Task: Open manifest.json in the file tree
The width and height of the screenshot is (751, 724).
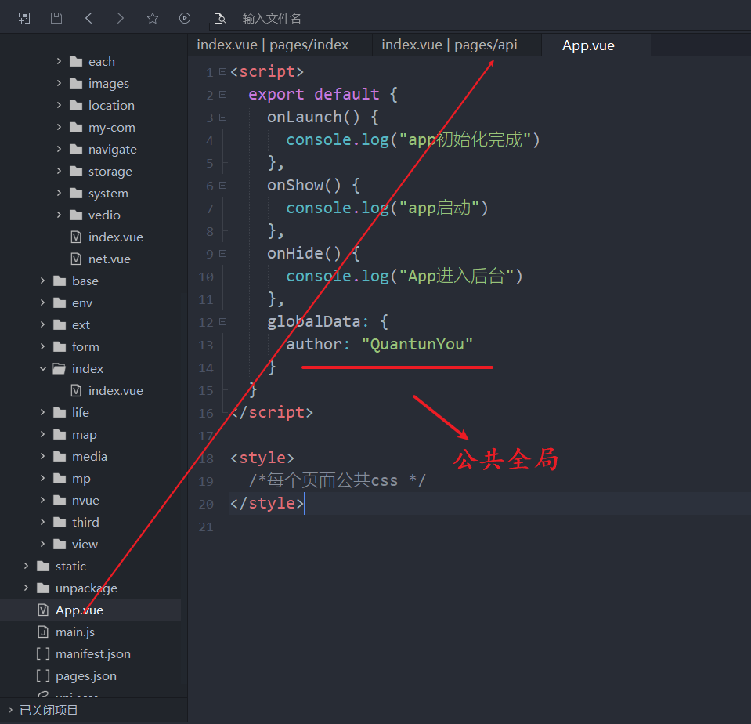Action: tap(93, 654)
